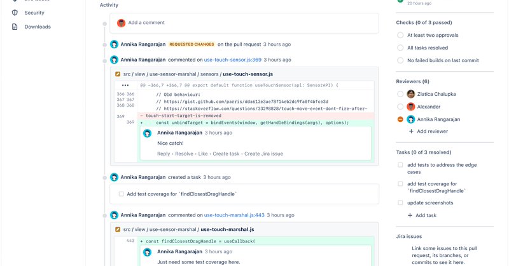Click Annika's avatar beside Requested Changes

pos(114,44)
